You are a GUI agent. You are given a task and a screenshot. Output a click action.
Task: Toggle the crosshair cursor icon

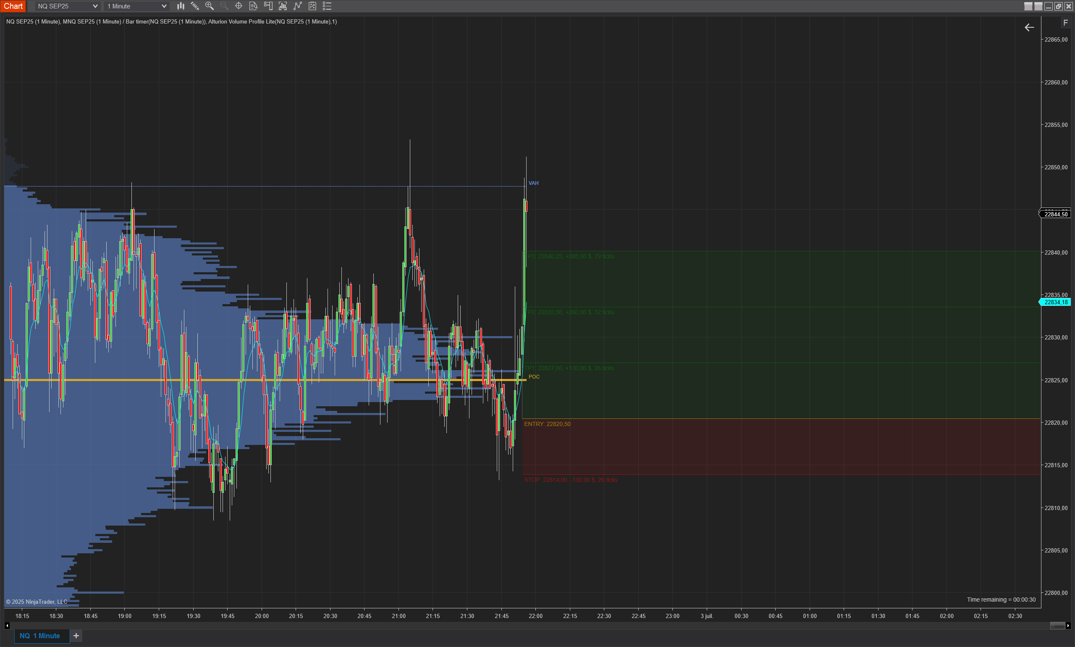239,6
